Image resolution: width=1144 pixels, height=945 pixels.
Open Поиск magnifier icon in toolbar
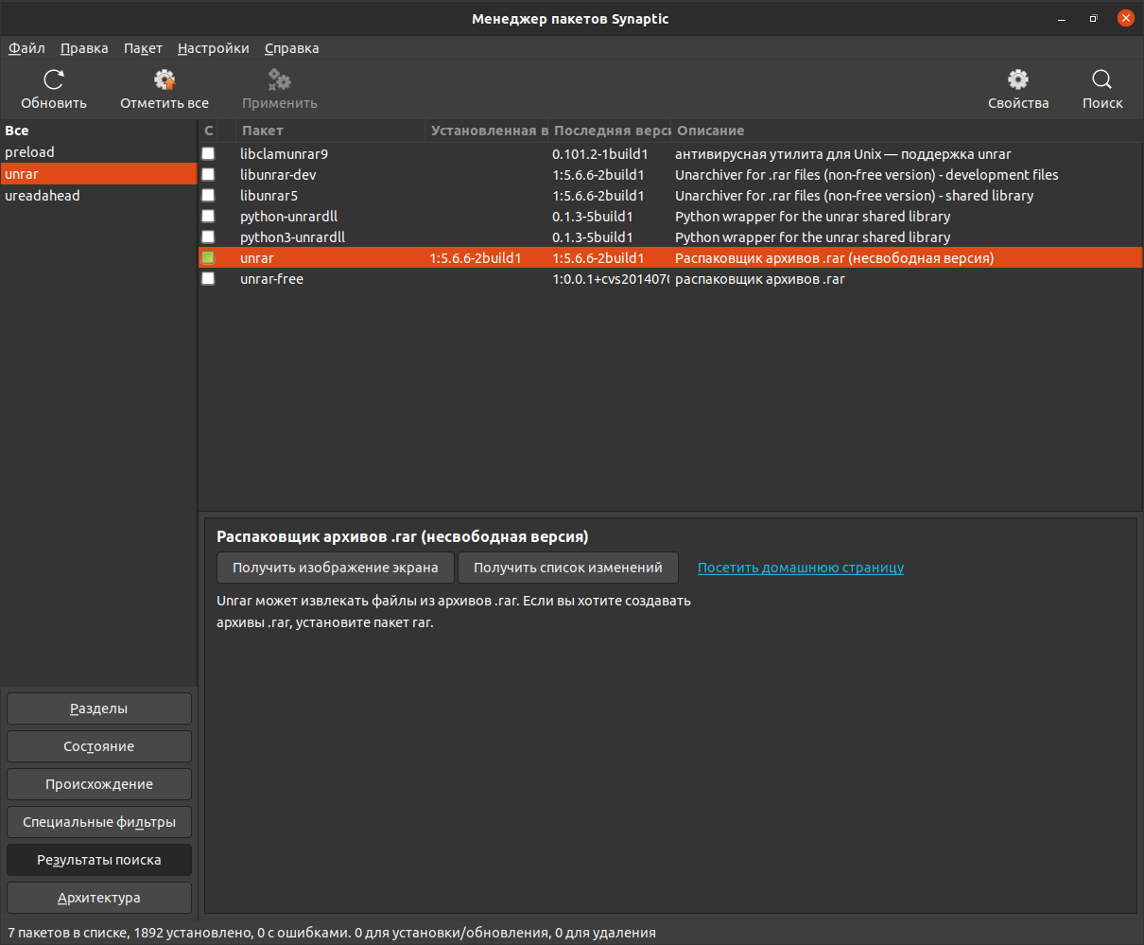click(1101, 79)
